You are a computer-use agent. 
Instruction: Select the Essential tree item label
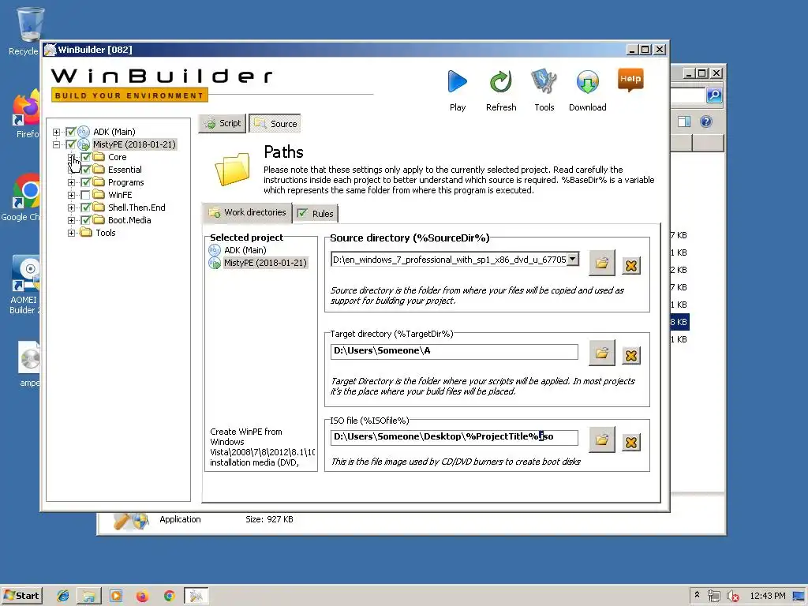[x=125, y=170]
